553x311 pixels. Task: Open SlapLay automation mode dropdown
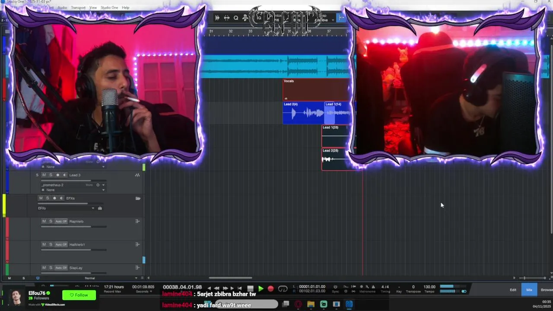pyautogui.click(x=61, y=268)
